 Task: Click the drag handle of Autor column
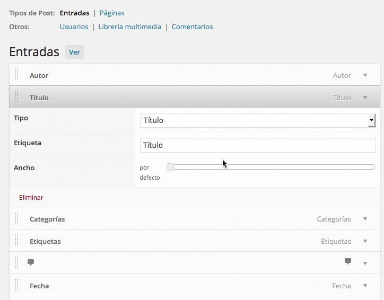click(x=16, y=74)
